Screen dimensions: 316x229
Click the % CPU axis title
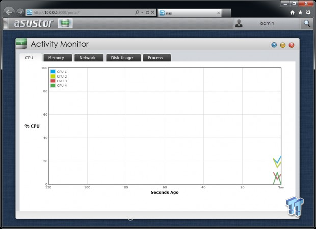click(x=32, y=126)
